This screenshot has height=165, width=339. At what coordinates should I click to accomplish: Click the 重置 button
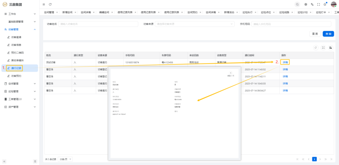pos(315,34)
